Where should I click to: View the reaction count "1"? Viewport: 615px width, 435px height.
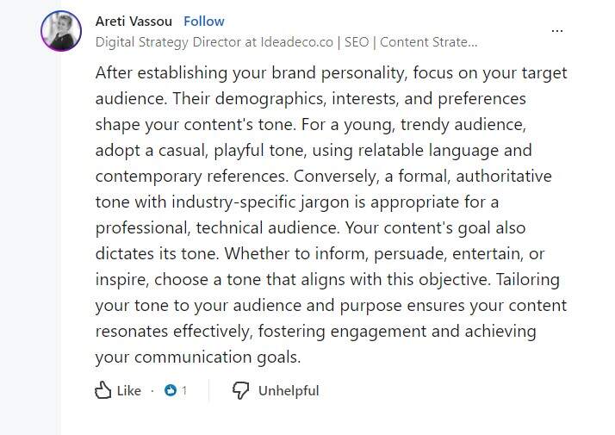184,390
